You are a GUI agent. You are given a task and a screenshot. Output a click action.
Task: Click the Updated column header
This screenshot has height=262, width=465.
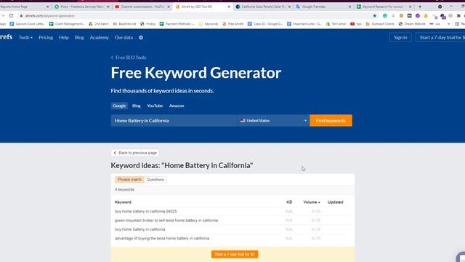tap(335, 202)
